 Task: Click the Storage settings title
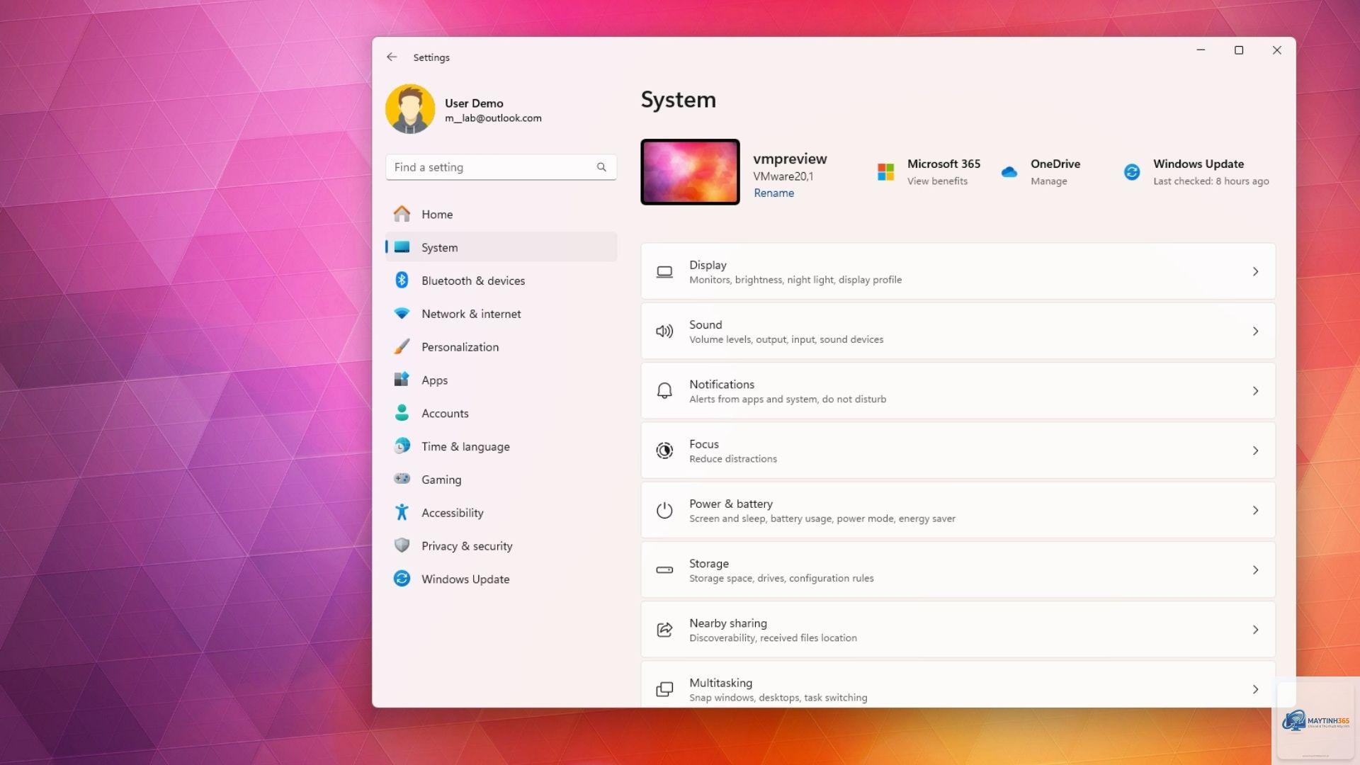coord(708,563)
